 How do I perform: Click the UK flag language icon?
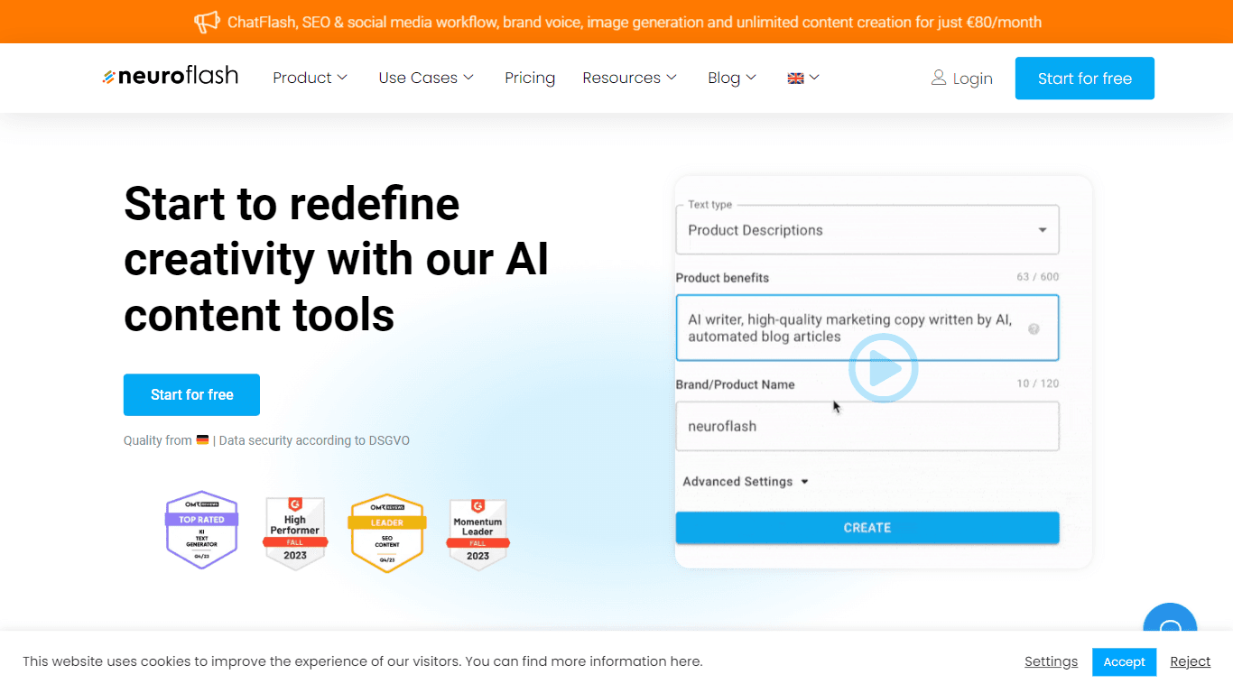(795, 79)
